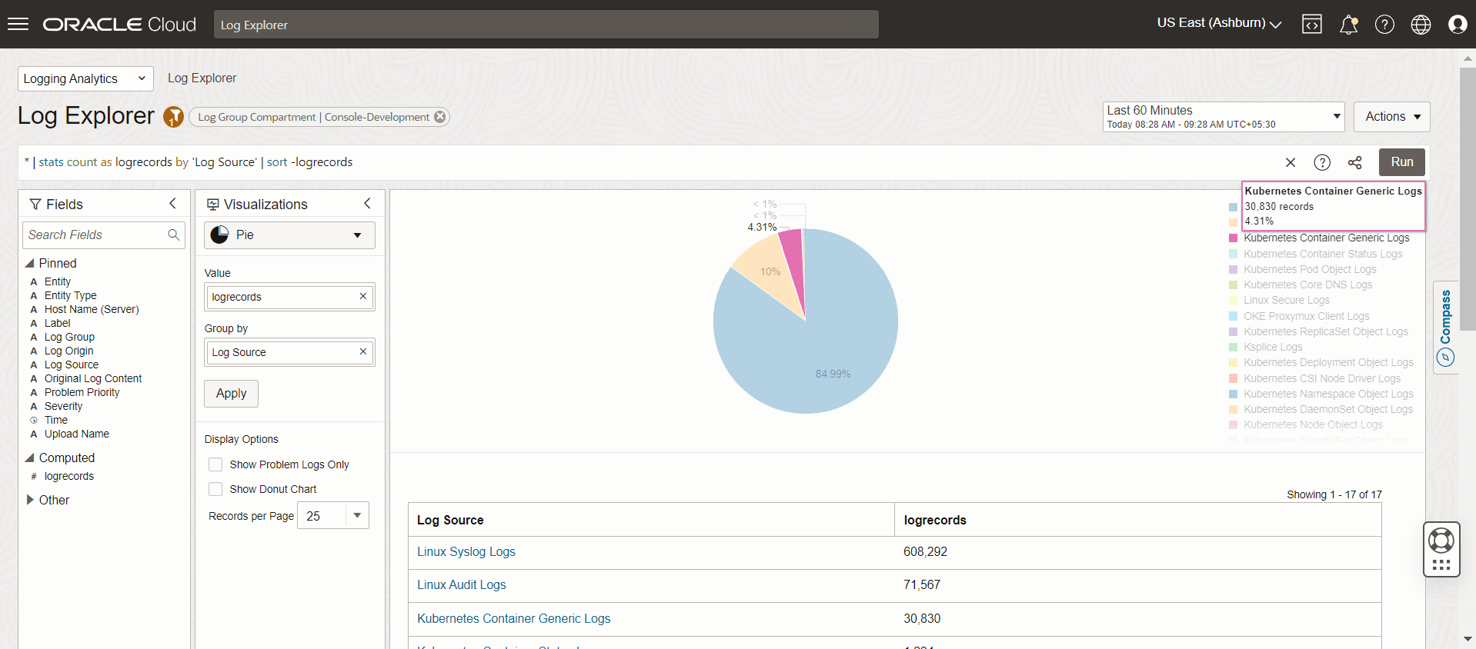The height and width of the screenshot is (649, 1476).
Task: Open the Compass side panel
Action: click(x=1446, y=328)
